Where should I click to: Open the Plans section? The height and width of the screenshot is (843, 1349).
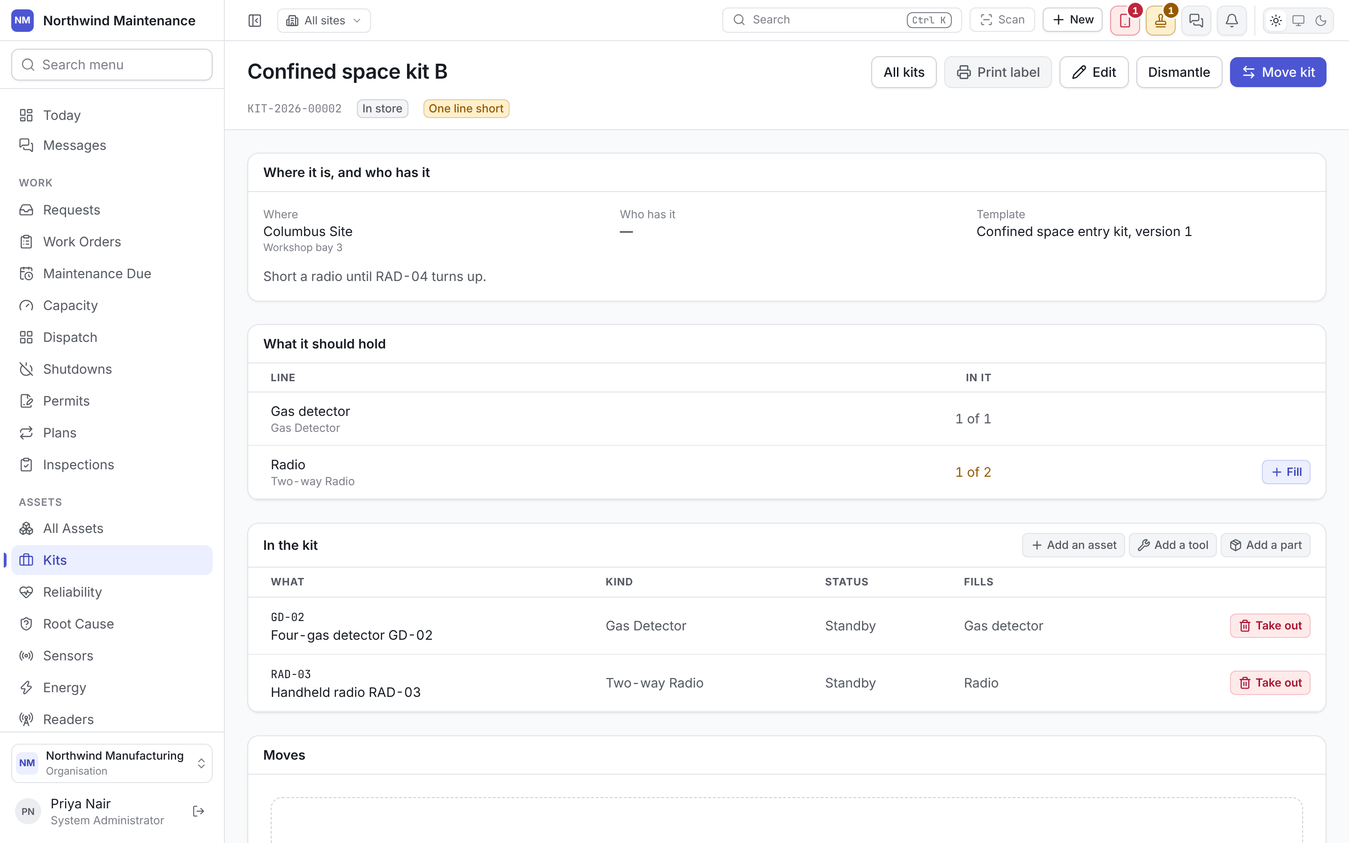pos(111,432)
